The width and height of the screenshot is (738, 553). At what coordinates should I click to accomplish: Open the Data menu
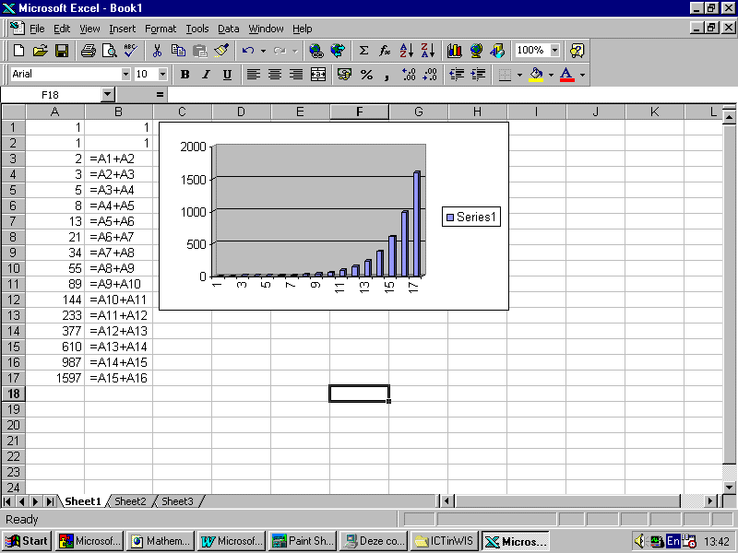tap(228, 29)
